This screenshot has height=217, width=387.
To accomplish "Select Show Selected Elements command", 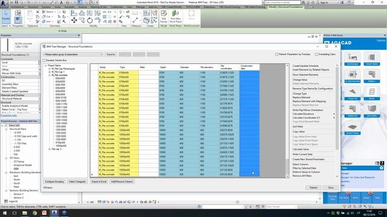I will [x=305, y=75].
